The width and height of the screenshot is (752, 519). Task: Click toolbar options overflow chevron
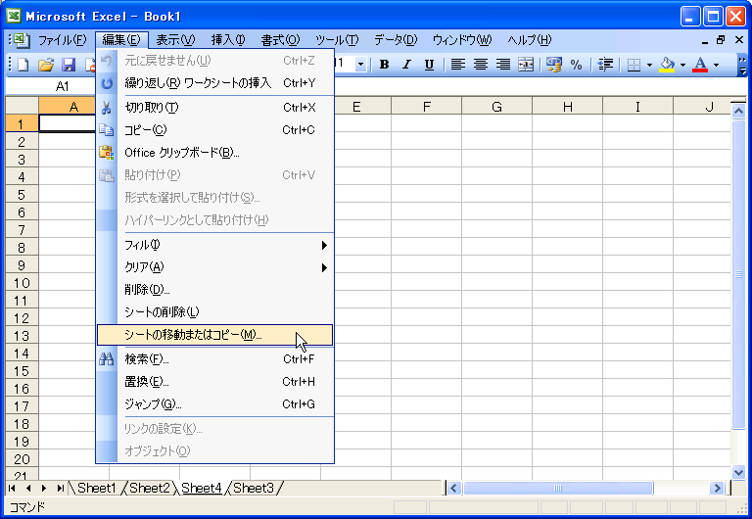(742, 65)
